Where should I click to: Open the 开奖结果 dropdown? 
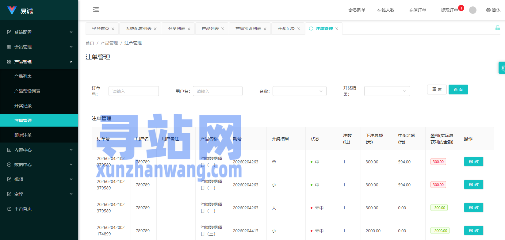[x=387, y=91]
